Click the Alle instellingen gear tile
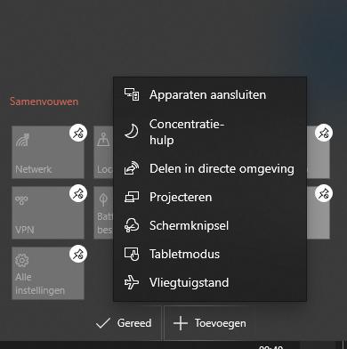This screenshot has width=347, height=349. 48,273
